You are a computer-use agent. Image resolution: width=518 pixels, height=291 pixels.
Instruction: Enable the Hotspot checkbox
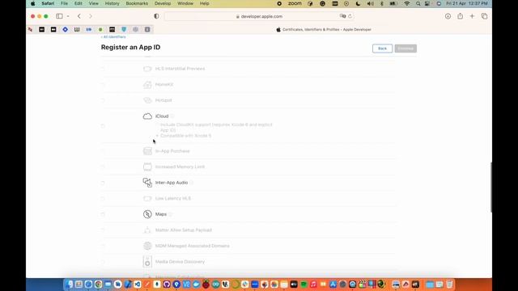tap(103, 100)
